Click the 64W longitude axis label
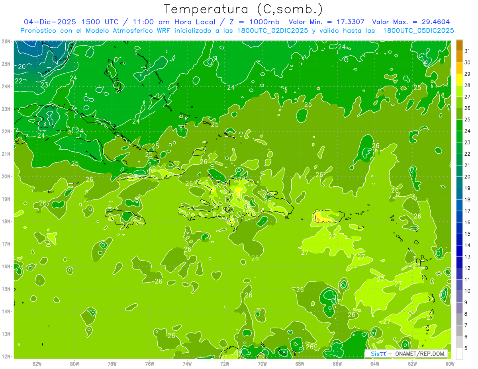Screen dimensions: 478x369 click(x=375, y=363)
